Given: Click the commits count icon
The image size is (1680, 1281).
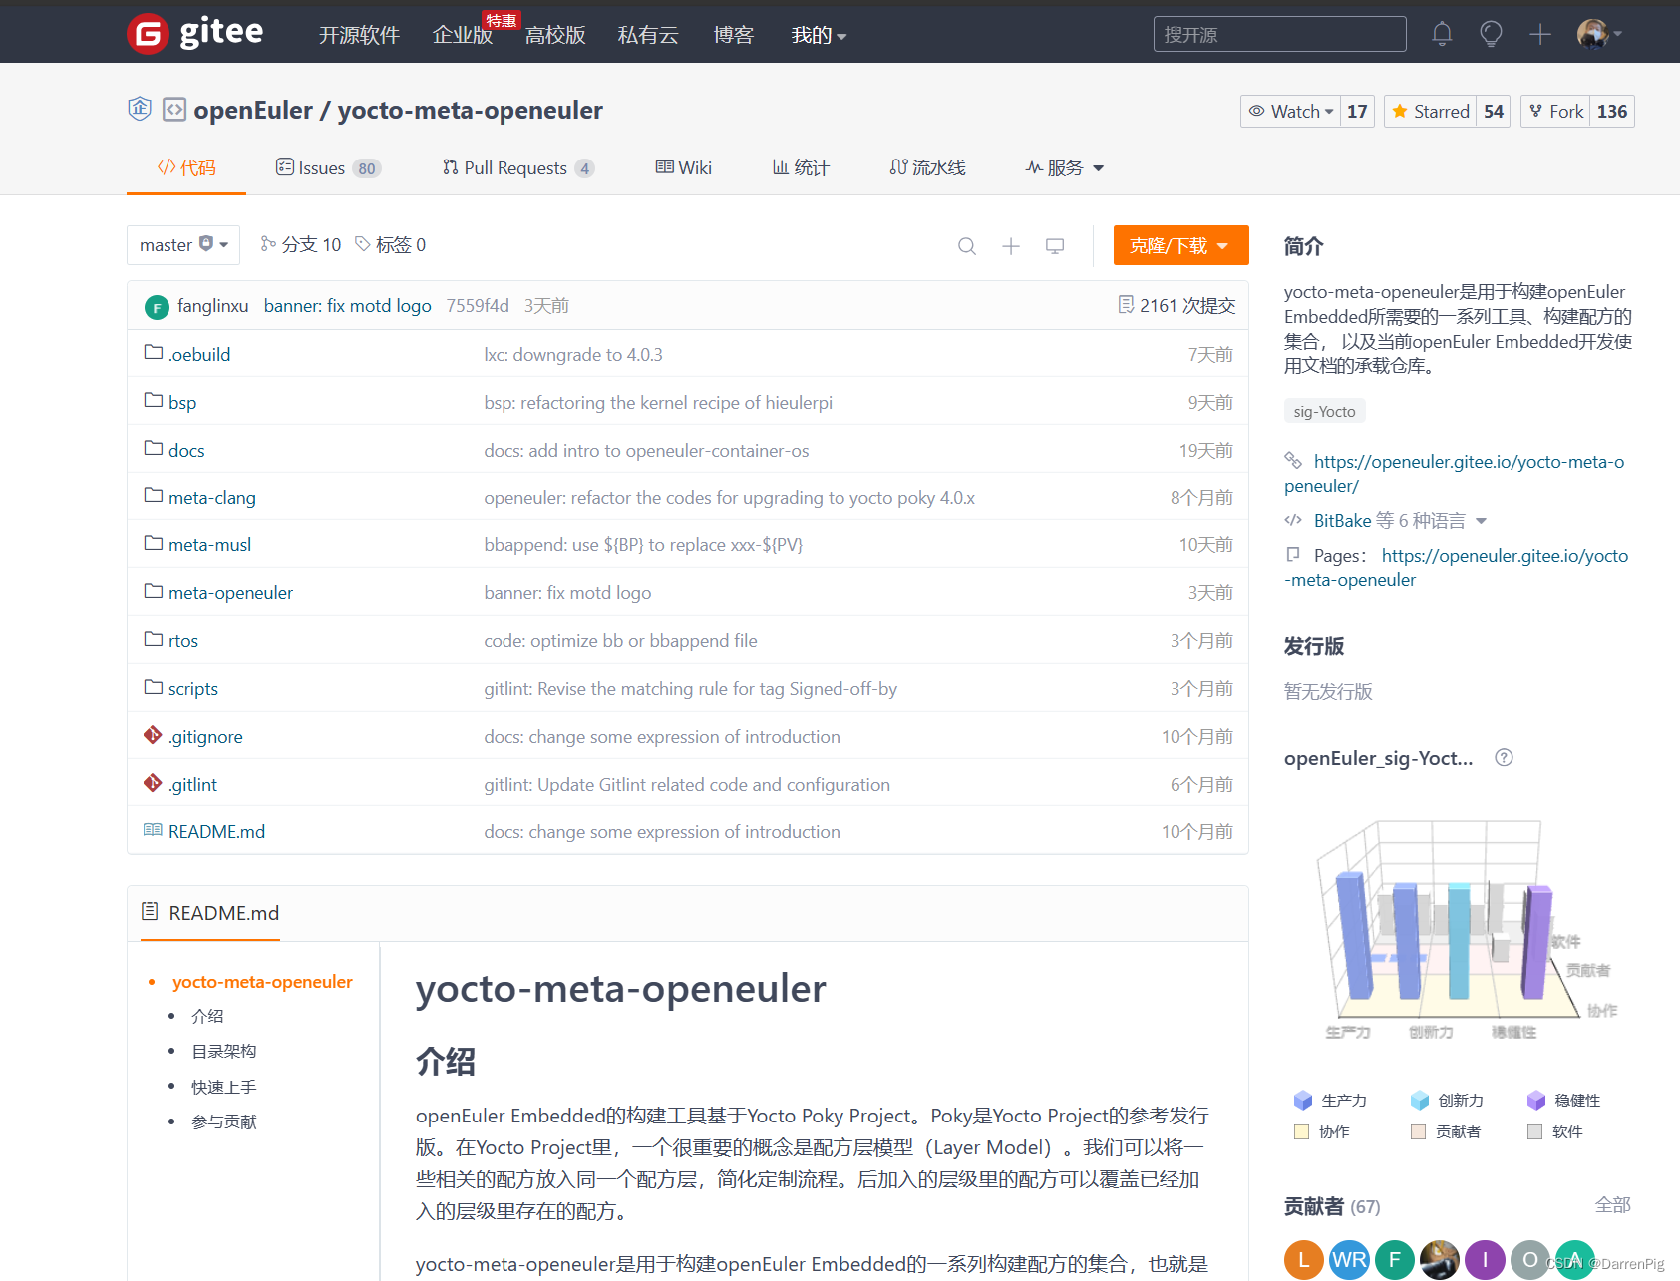Looking at the screenshot, I should point(1126,305).
